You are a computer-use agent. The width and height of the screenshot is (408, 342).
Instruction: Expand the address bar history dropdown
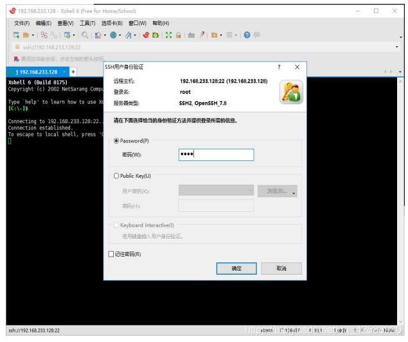[397, 47]
